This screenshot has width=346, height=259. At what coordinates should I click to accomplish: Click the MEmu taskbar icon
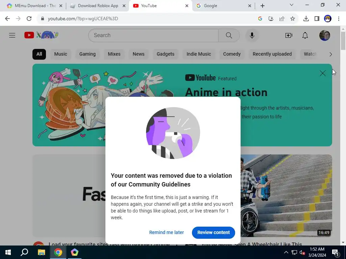pyautogui.click(x=74, y=252)
